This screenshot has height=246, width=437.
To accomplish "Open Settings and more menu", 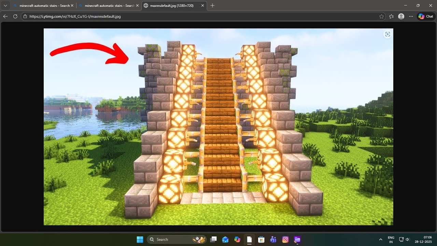I will 411,16.
